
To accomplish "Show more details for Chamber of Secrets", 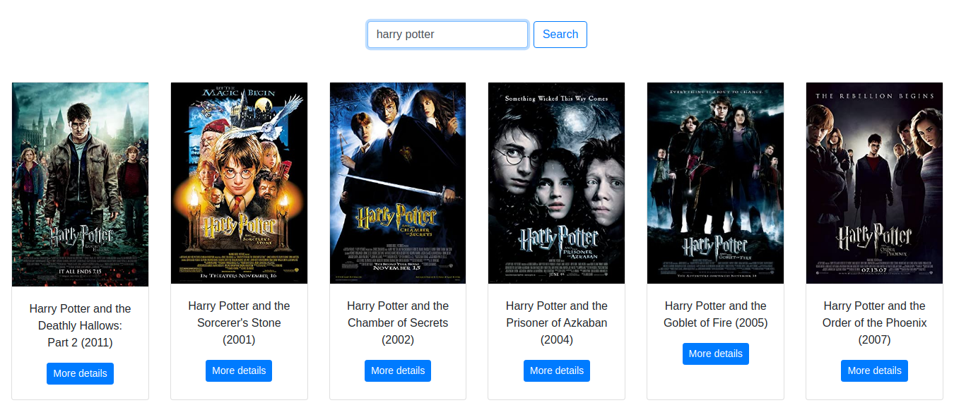I will pyautogui.click(x=398, y=370).
